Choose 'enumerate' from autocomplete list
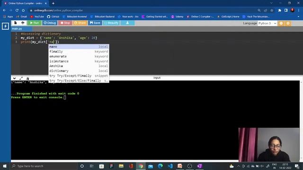Image resolution: width=303 pixels, height=170 pixels. (x=79, y=56)
